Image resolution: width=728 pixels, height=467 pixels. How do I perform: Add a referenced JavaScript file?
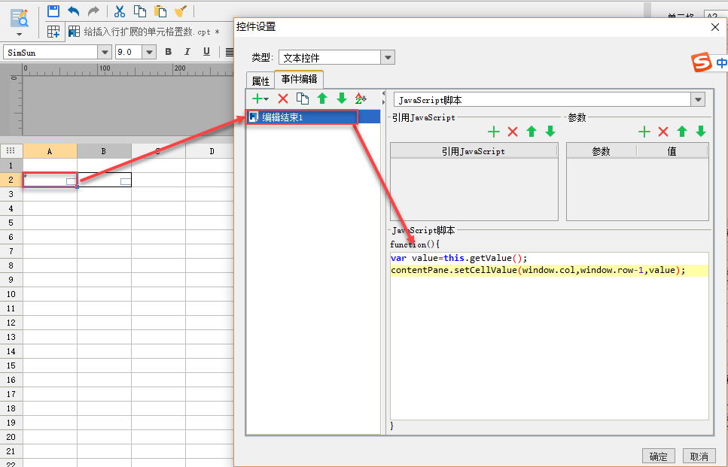494,132
